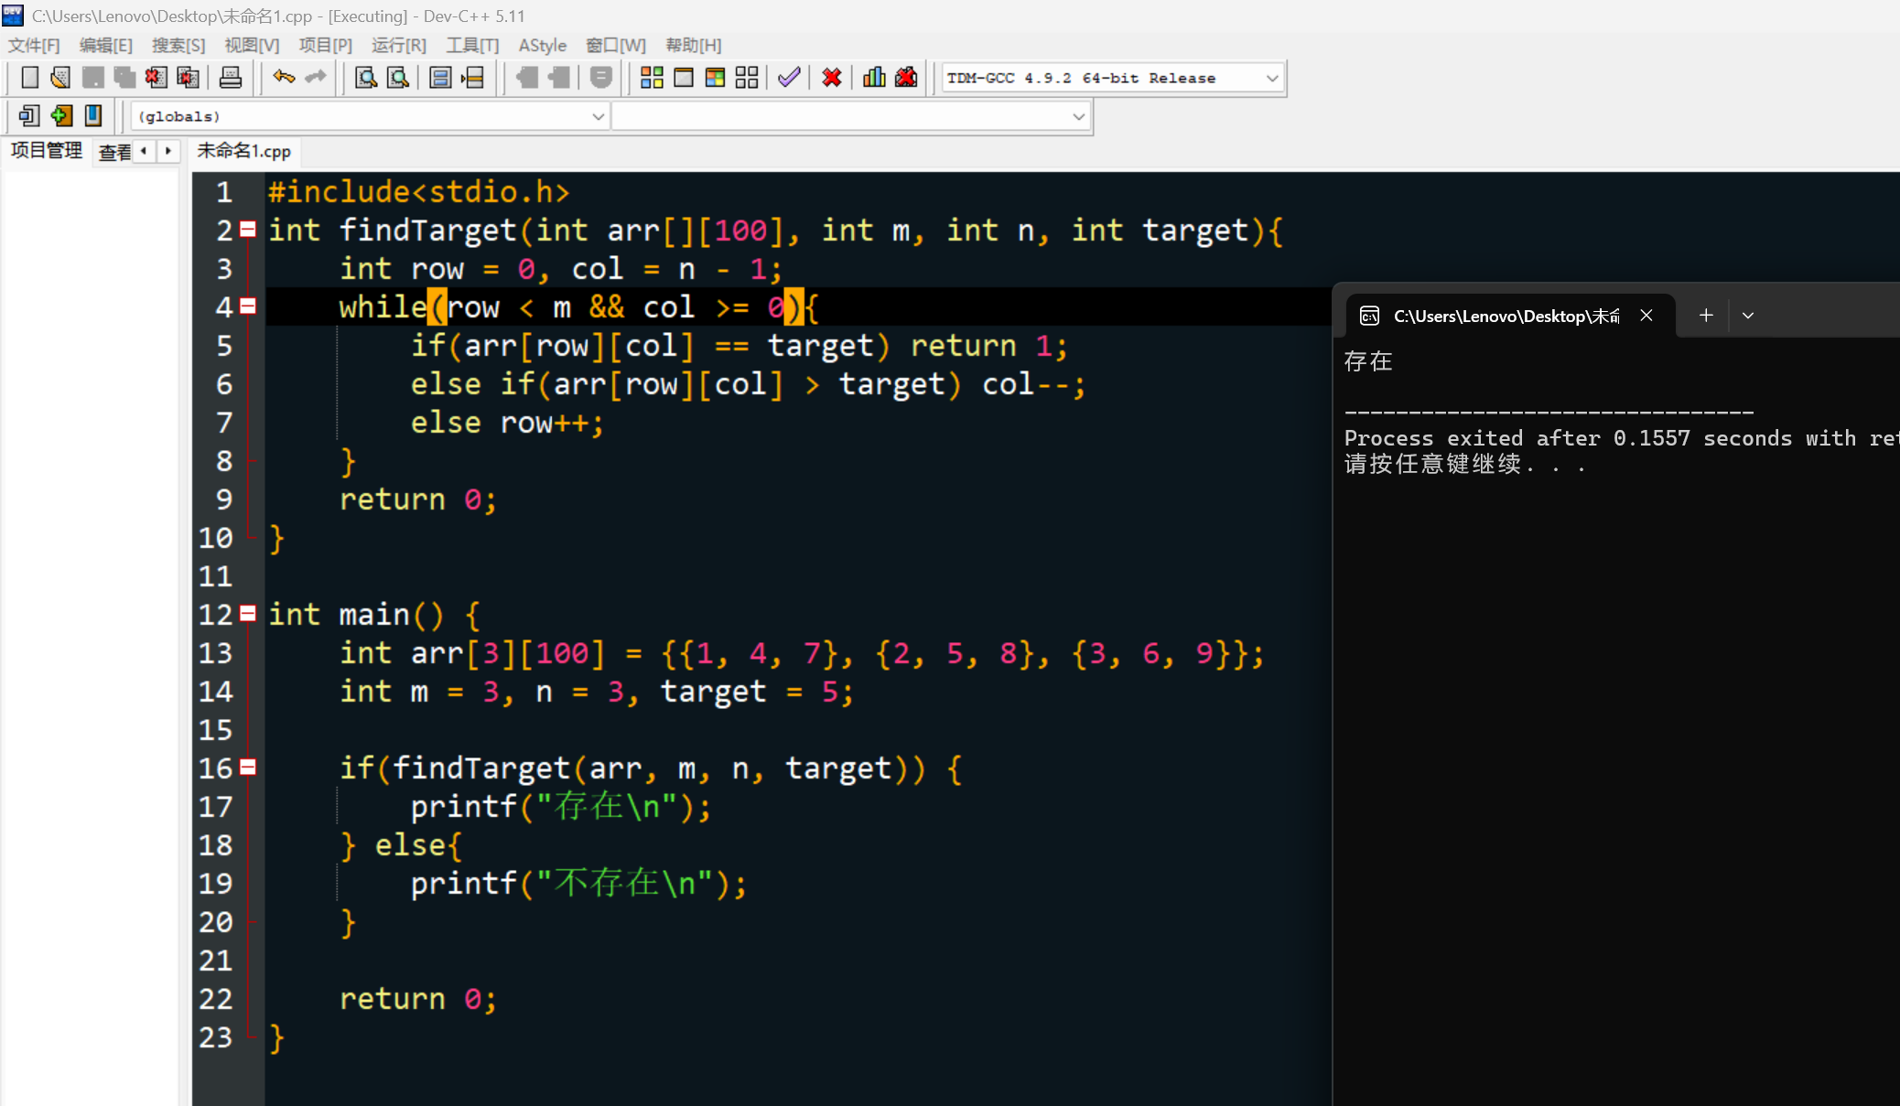Click the Print icon in toolbar
This screenshot has height=1106, width=1900.
pos(231,78)
